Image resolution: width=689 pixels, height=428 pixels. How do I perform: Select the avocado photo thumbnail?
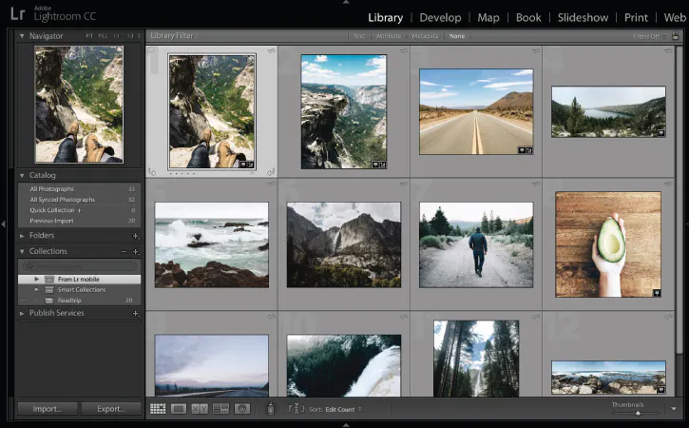[608, 244]
